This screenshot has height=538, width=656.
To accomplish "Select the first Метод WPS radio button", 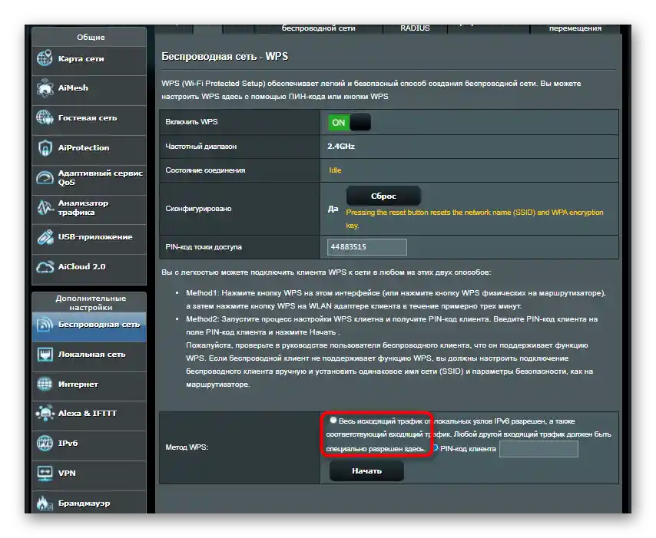I will (x=333, y=420).
